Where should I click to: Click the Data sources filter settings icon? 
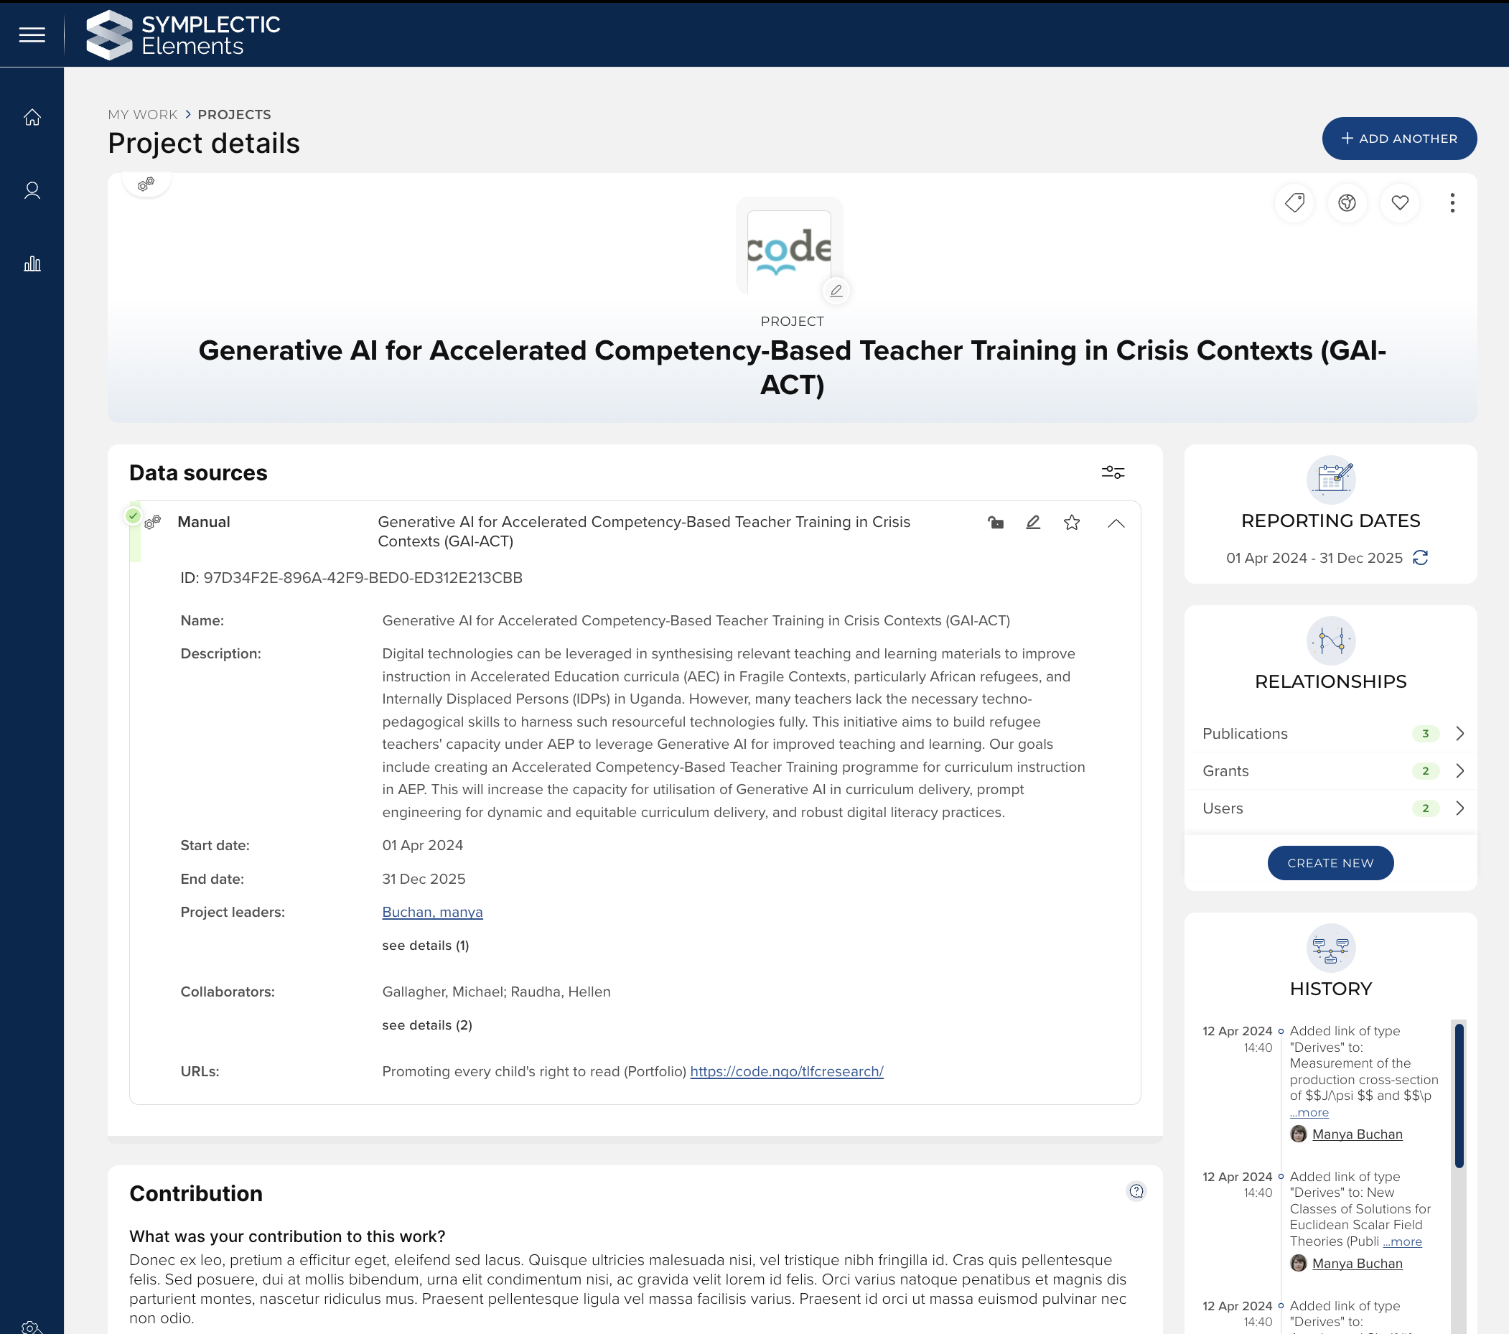click(x=1113, y=472)
